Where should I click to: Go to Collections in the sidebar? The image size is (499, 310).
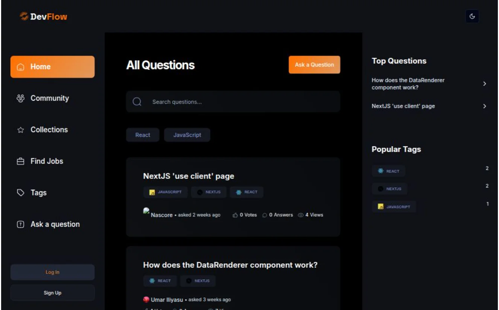point(49,130)
